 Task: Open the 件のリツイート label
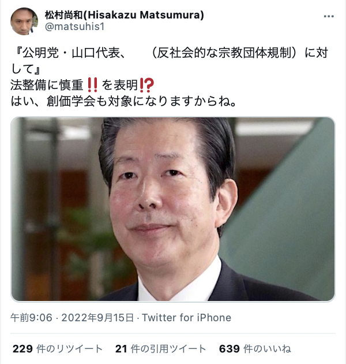click(69, 348)
